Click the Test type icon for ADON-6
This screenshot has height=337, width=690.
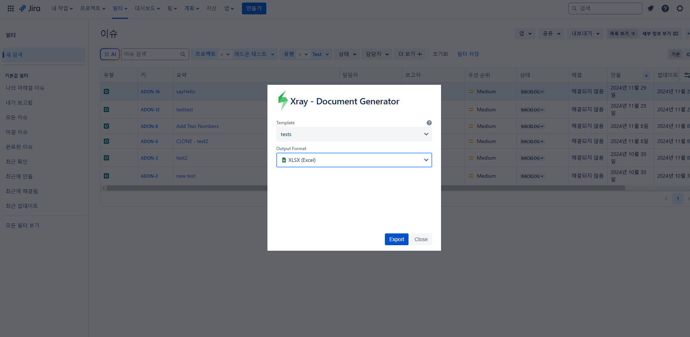tap(106, 141)
